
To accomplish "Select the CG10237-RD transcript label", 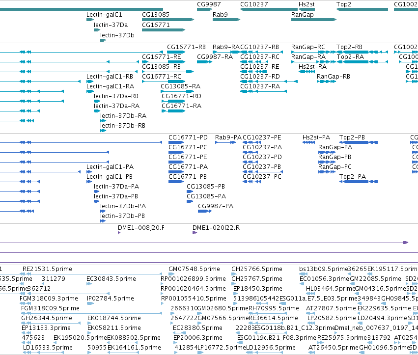I will 260,77.
